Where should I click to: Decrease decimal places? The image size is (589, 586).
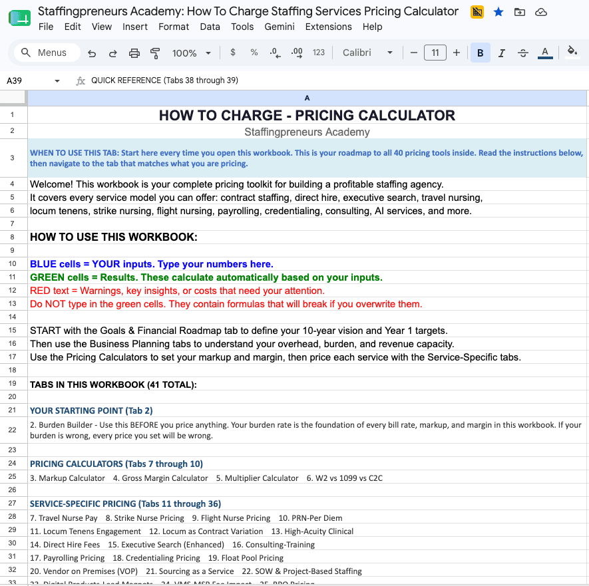pos(275,53)
